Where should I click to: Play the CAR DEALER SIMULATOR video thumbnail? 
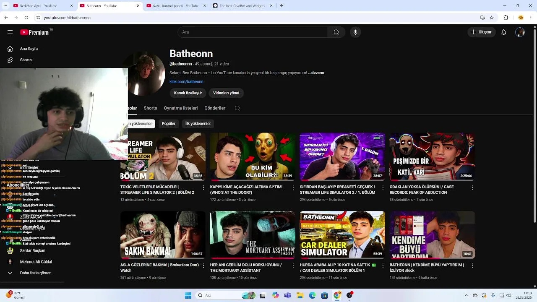(342, 234)
